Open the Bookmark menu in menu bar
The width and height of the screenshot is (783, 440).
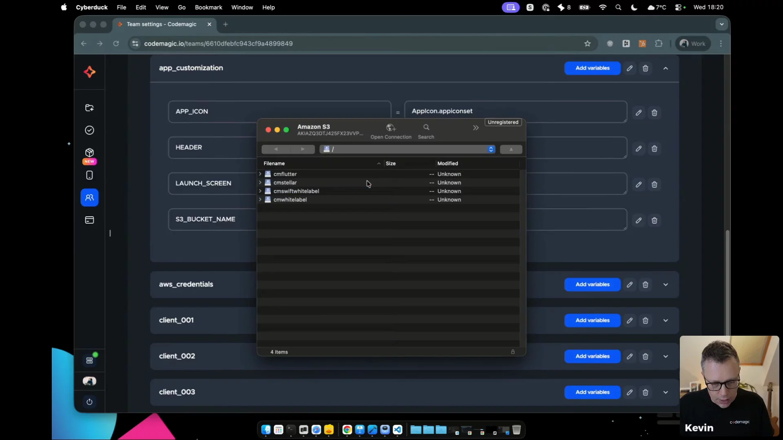208,7
